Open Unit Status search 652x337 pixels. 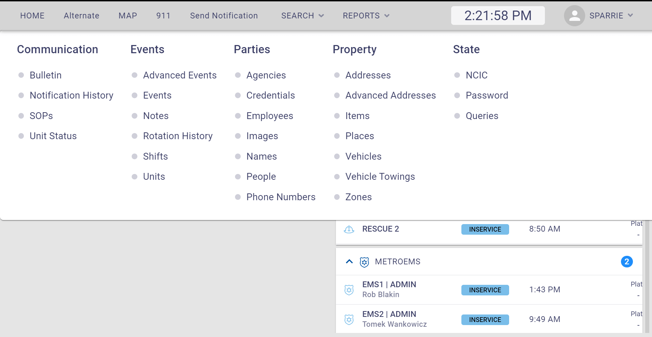pyautogui.click(x=53, y=136)
